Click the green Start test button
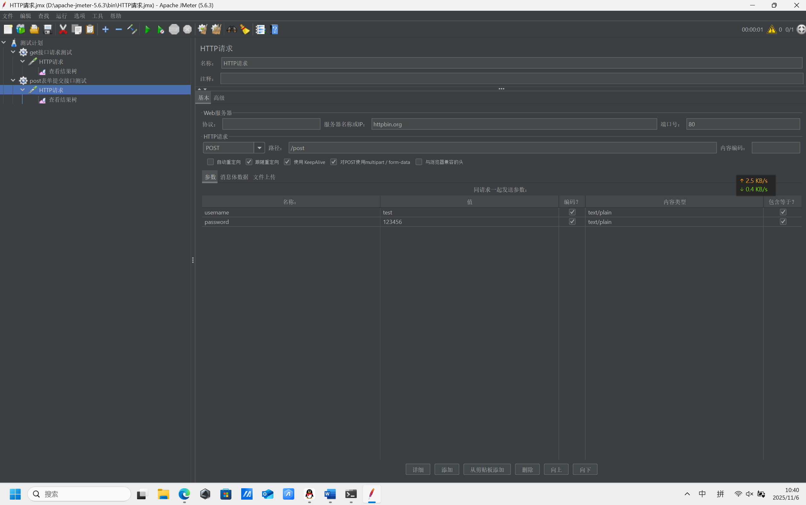Viewport: 806px width, 505px height. point(147,30)
